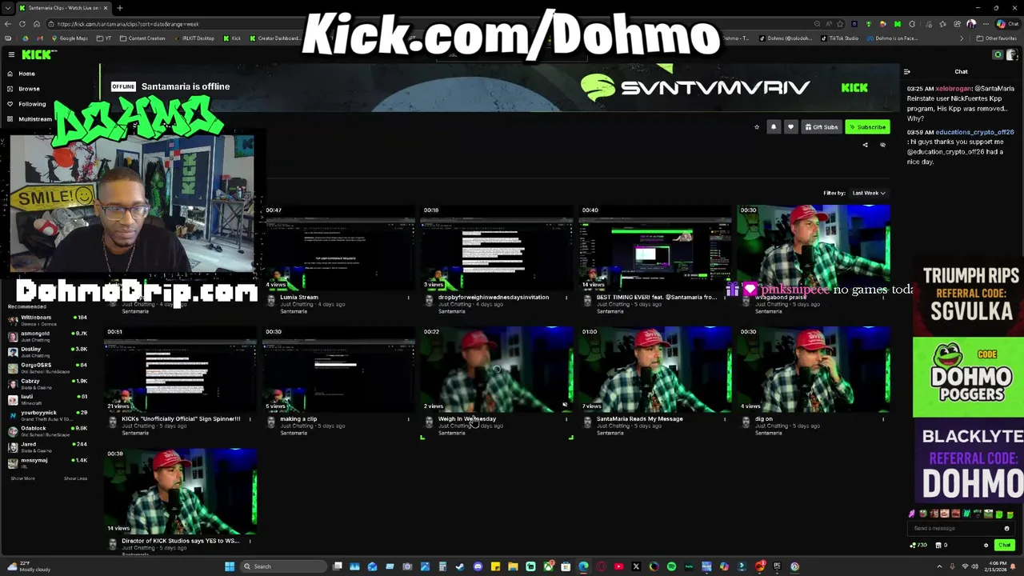Open recommended channel Odablock
Image resolution: width=1024 pixels, height=576 pixels.
pos(48,431)
